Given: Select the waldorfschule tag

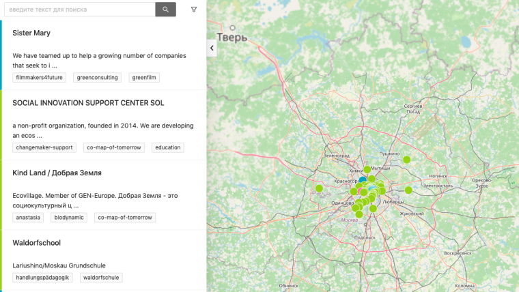Looking at the screenshot, I should tap(101, 278).
